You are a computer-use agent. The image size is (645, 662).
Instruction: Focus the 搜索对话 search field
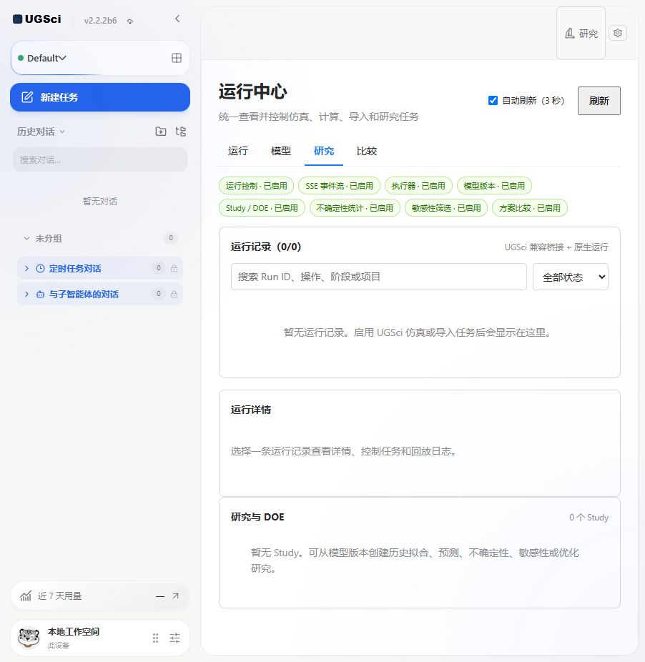coord(100,159)
